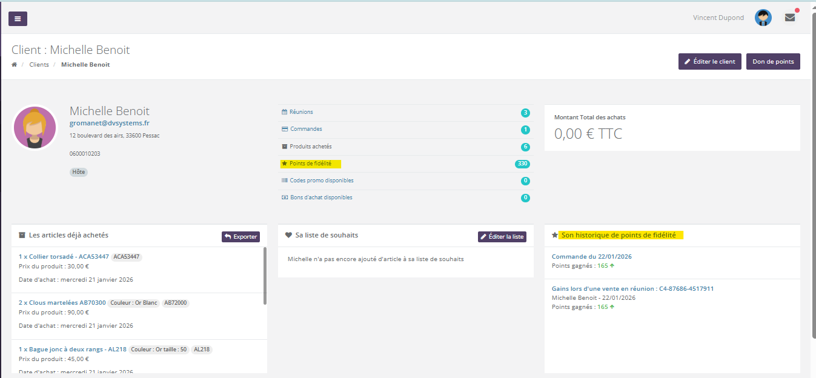Export the purchased articles list

(240, 237)
